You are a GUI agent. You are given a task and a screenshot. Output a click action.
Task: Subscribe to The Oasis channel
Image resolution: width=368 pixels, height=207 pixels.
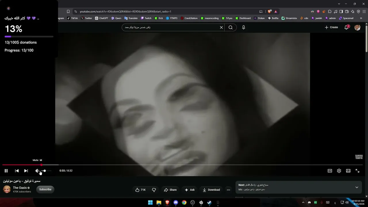[45, 189]
